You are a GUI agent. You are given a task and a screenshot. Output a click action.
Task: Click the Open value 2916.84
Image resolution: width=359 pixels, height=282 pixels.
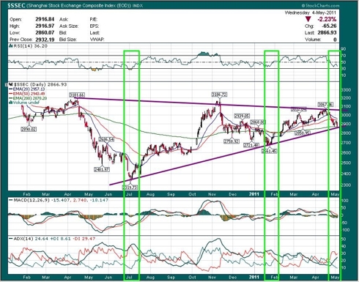45,19
